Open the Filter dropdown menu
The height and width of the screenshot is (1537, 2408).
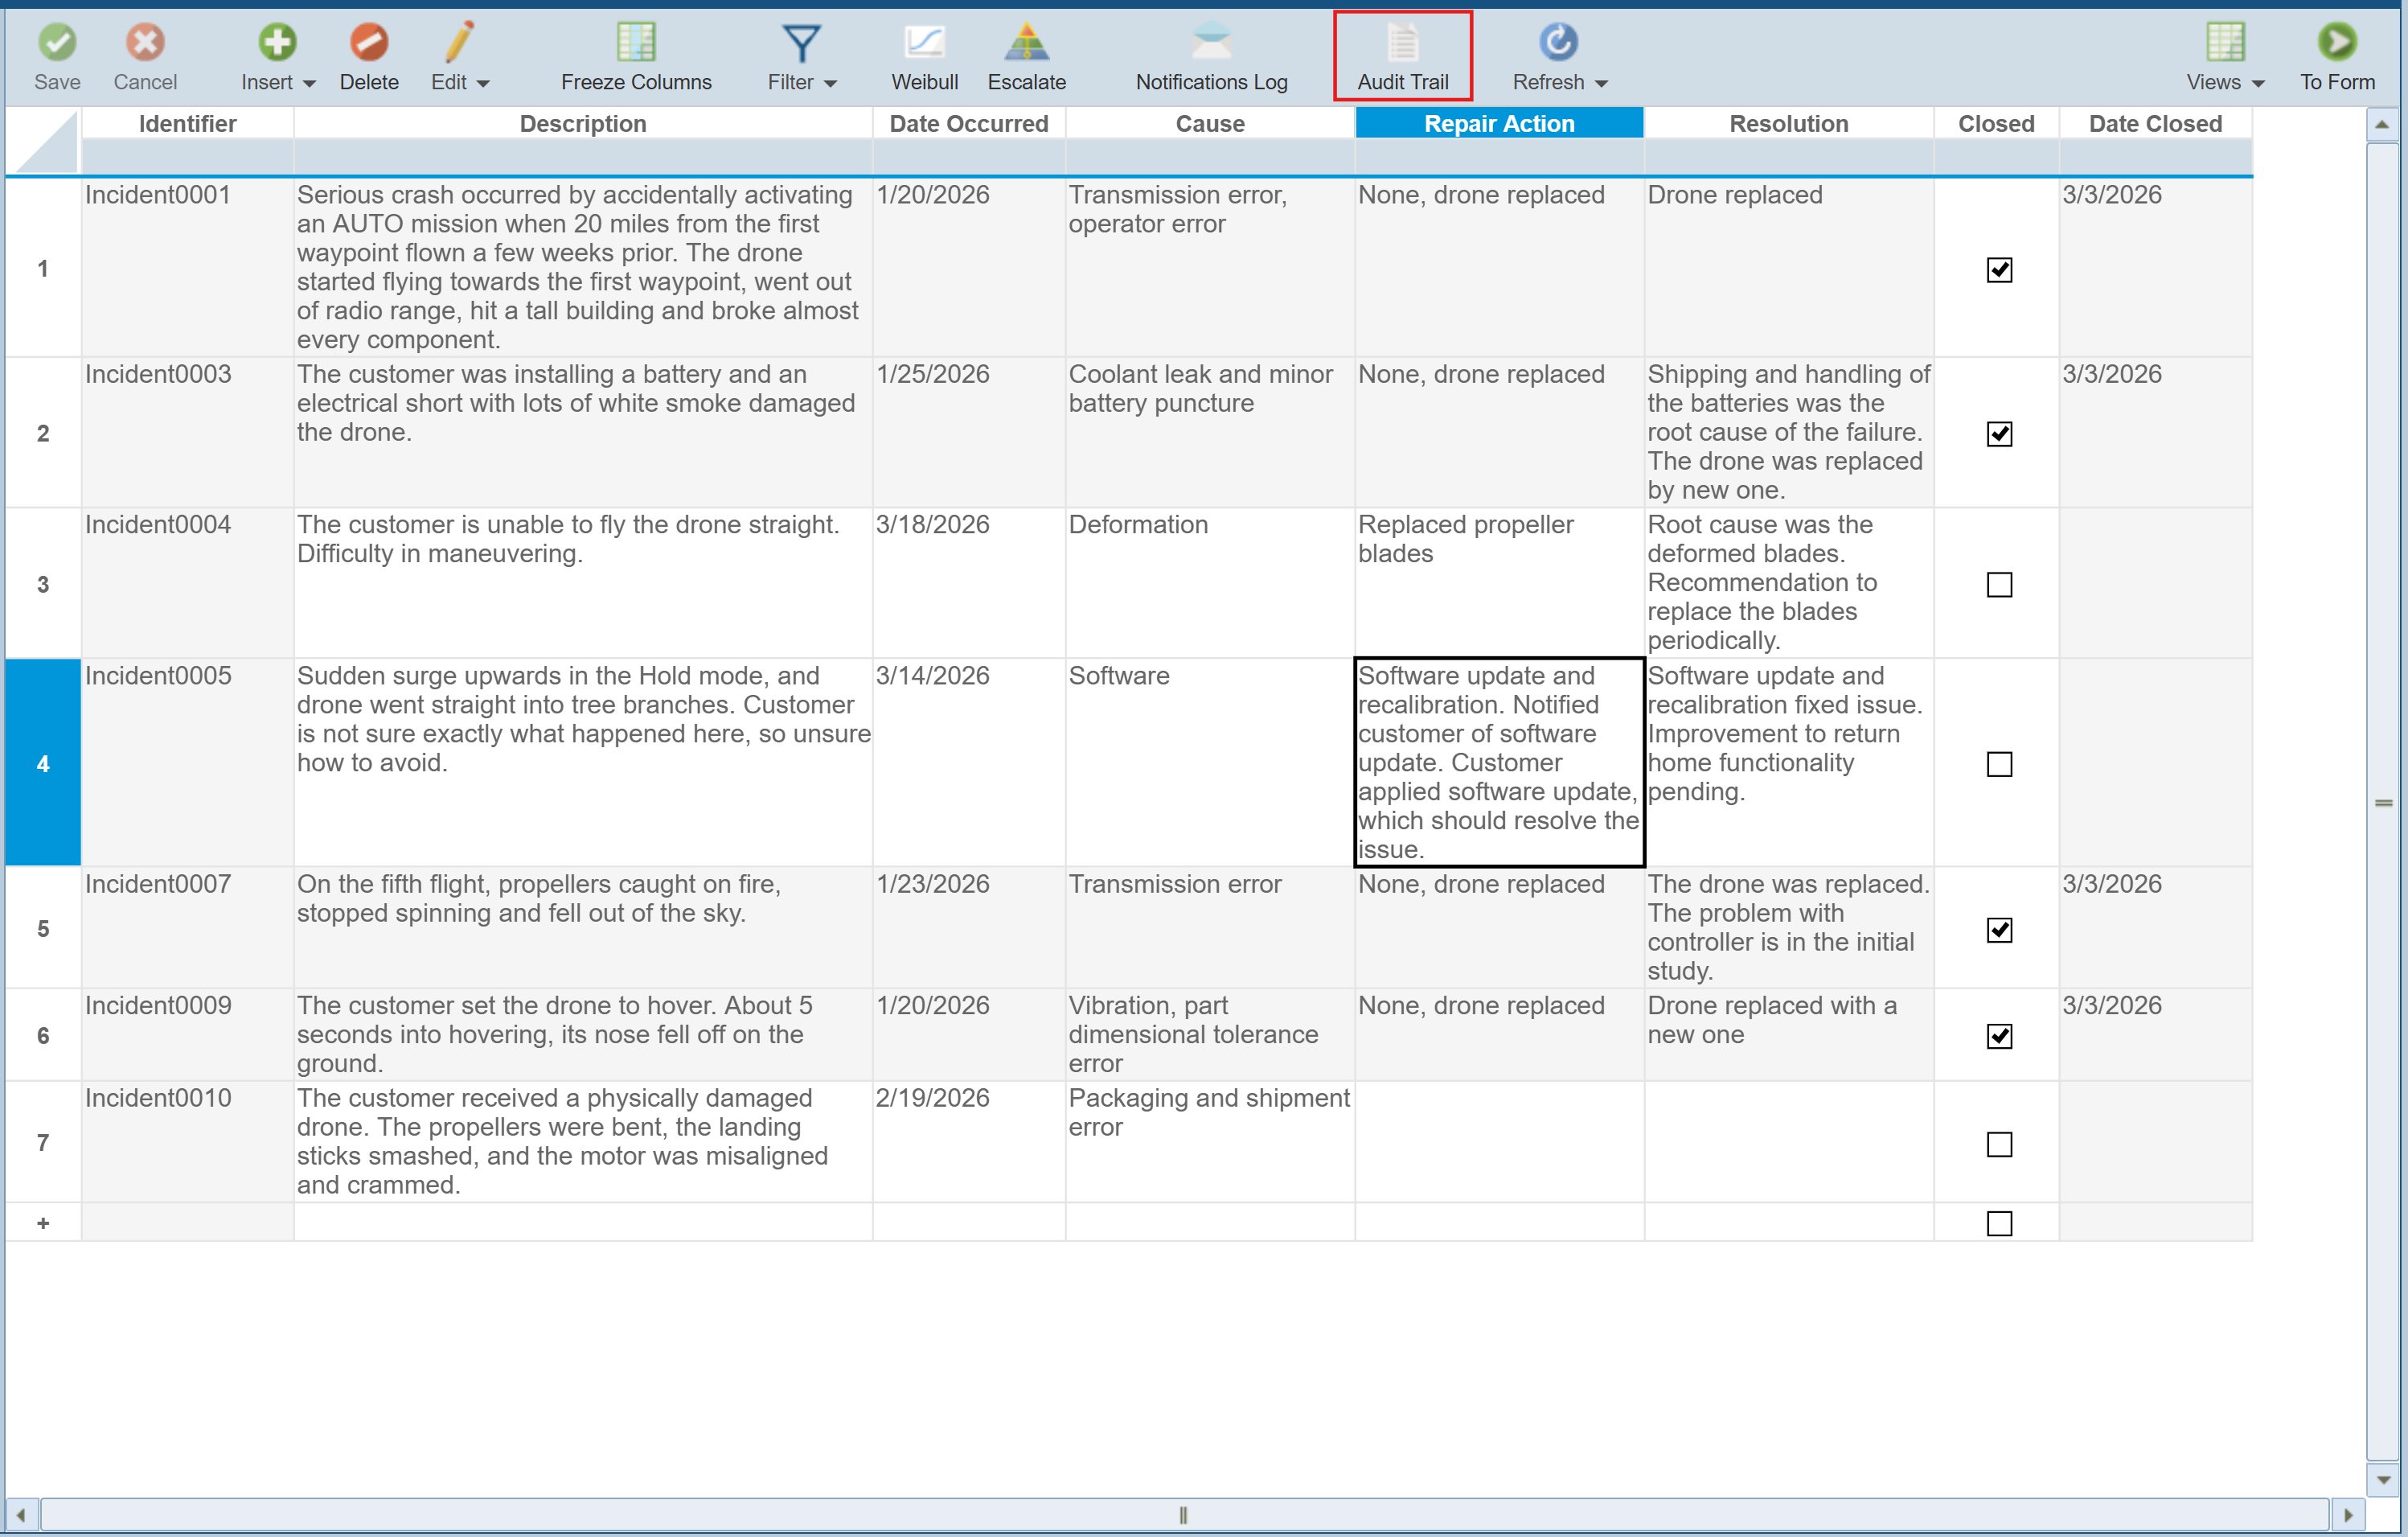[830, 84]
